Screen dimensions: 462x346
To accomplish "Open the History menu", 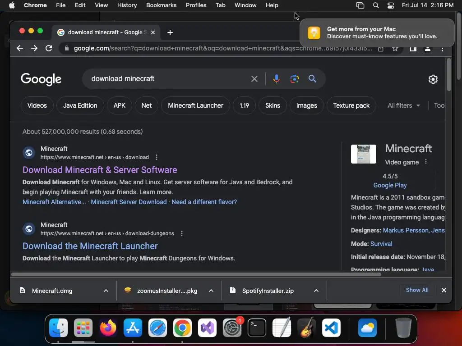I will [x=127, y=5].
